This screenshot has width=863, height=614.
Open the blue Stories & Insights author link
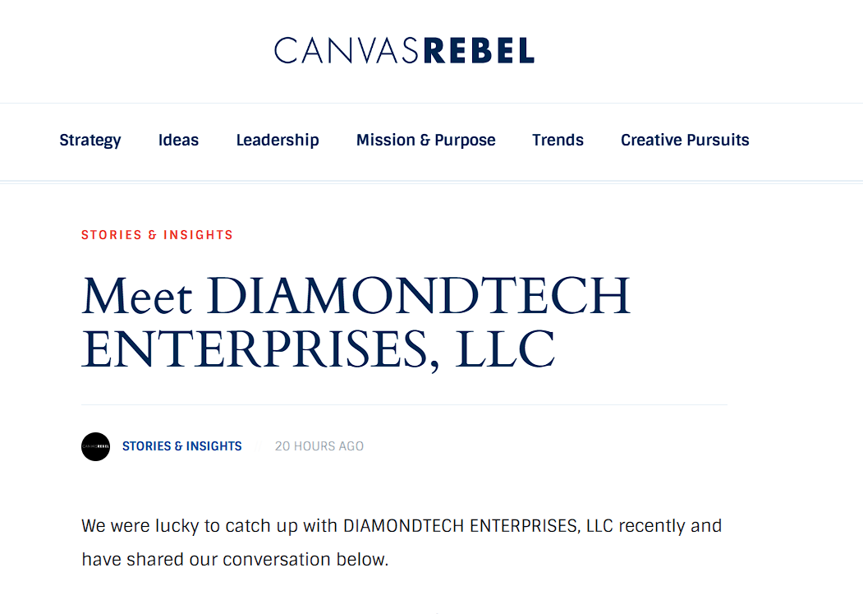pyautogui.click(x=181, y=445)
